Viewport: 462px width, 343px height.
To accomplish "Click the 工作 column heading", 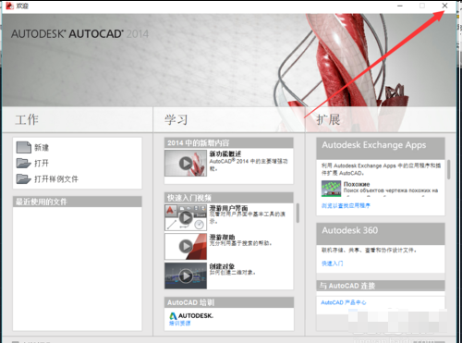I will (x=27, y=119).
